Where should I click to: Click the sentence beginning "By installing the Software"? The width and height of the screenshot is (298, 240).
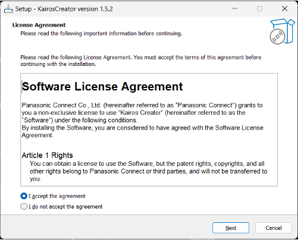(x=142, y=131)
